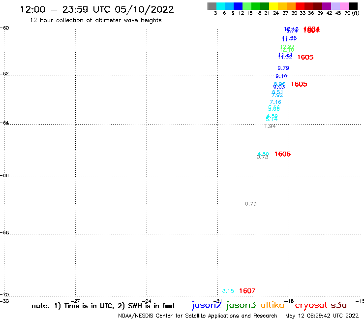
Task: Select the cryosat satellite legend label
Action: coord(311,306)
